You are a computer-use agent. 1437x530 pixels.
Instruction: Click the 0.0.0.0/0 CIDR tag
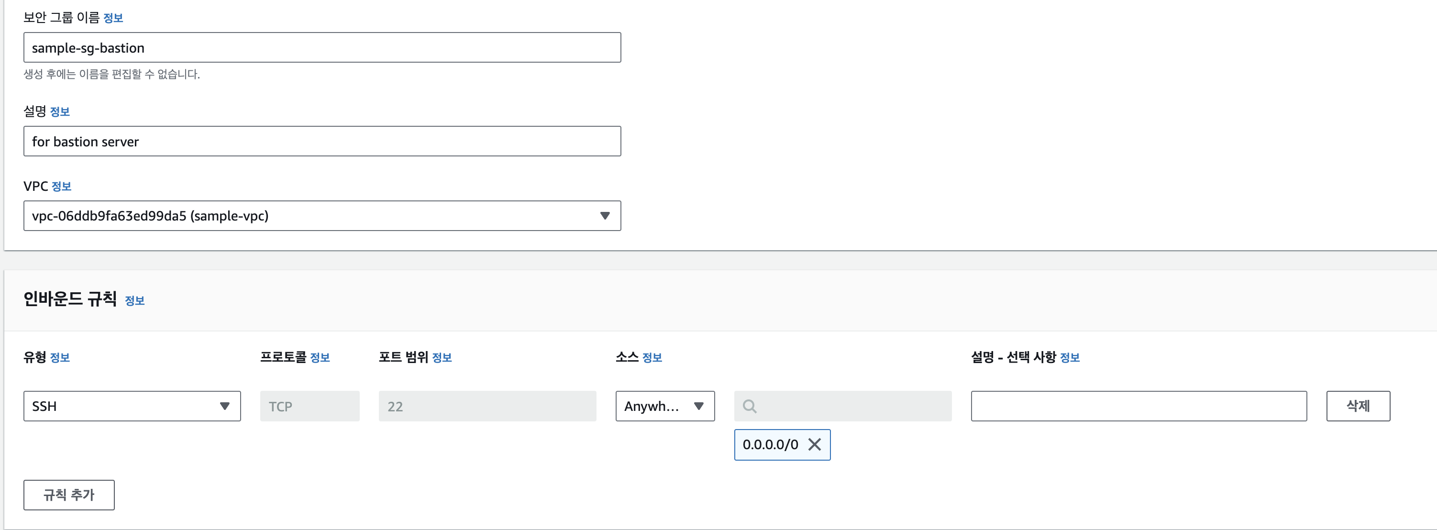[x=770, y=445]
